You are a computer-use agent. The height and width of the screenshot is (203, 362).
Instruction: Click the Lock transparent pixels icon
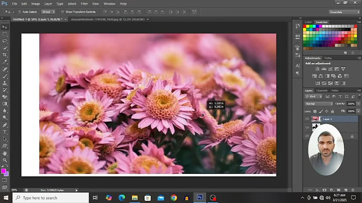pyautogui.click(x=315, y=111)
